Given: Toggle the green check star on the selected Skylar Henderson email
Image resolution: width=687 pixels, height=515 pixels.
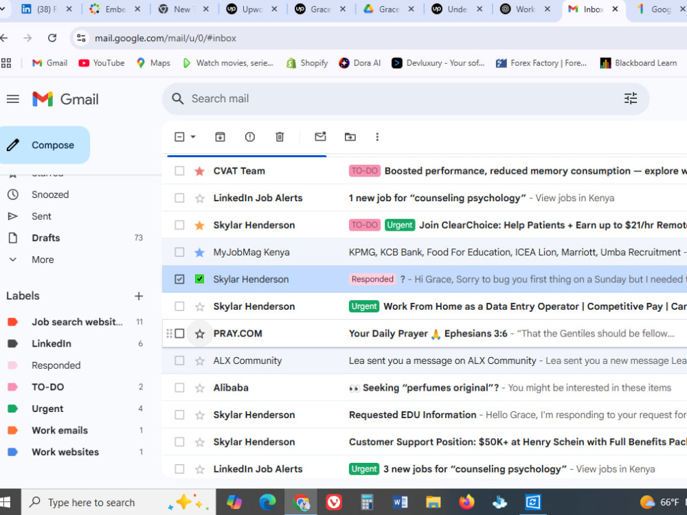Looking at the screenshot, I should (x=200, y=279).
